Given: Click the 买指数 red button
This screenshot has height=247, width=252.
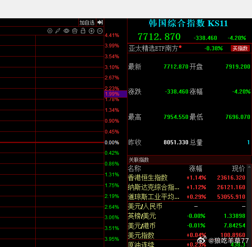Looking at the screenshot, I should coord(240,48).
